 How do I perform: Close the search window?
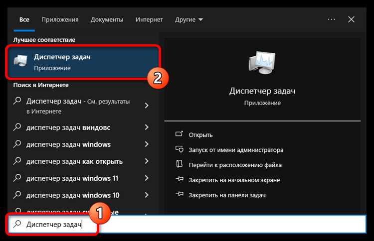[x=351, y=19]
